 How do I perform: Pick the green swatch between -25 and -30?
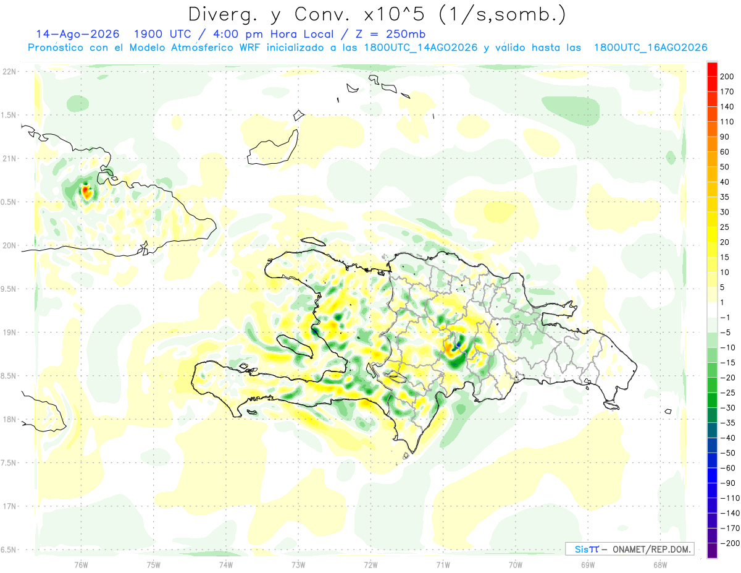[x=712, y=400]
